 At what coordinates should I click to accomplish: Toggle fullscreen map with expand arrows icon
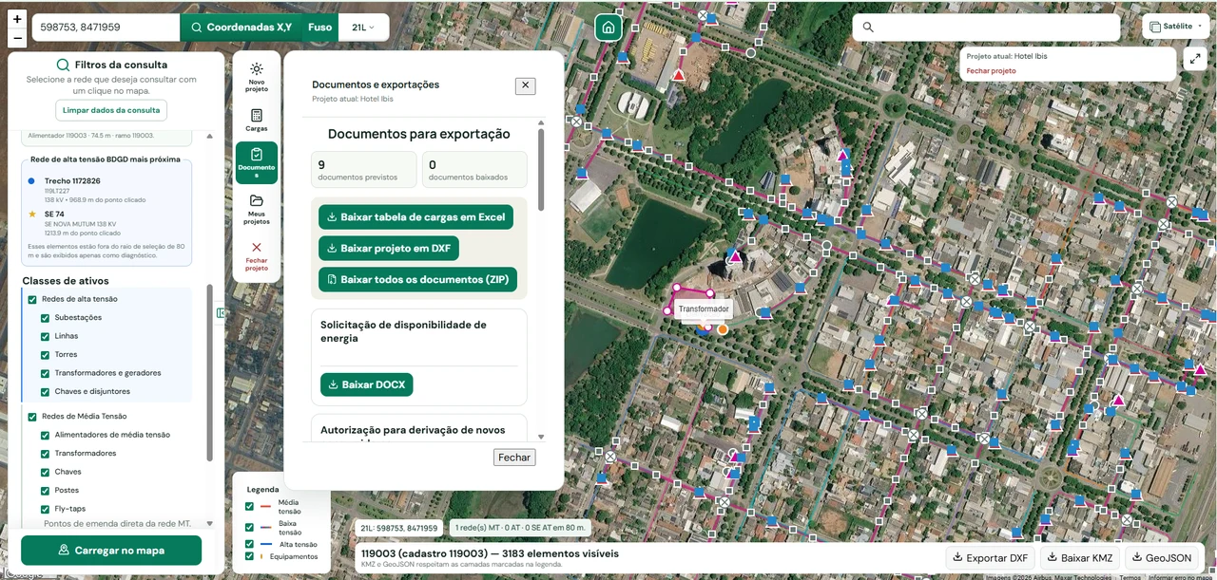click(x=1195, y=58)
